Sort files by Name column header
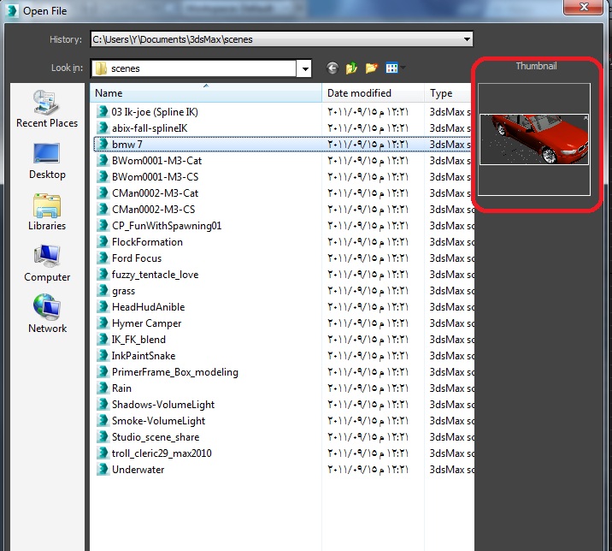The width and height of the screenshot is (612, 551). pyautogui.click(x=206, y=93)
